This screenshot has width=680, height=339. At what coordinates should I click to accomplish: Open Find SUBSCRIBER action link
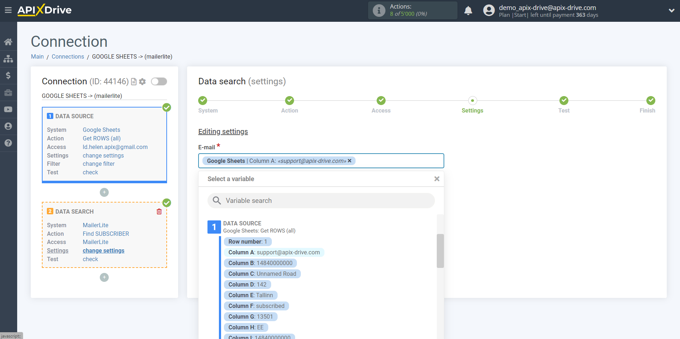[x=106, y=234]
